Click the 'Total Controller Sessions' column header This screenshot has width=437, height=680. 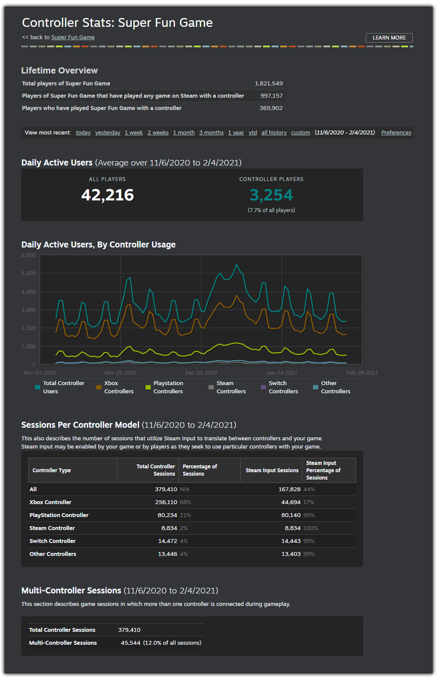(148, 470)
